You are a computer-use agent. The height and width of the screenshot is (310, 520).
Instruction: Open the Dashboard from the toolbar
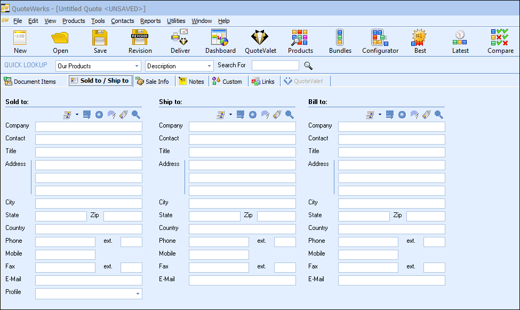(220, 41)
